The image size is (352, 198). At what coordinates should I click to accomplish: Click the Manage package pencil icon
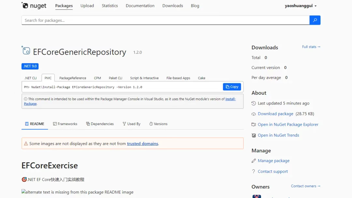pyautogui.click(x=254, y=161)
